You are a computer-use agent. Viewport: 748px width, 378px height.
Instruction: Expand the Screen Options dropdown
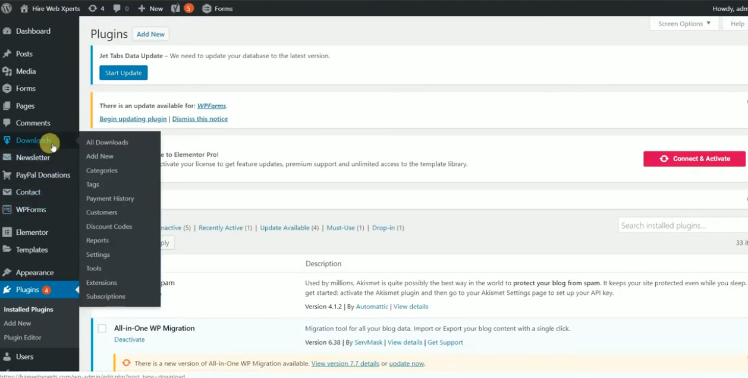(684, 24)
